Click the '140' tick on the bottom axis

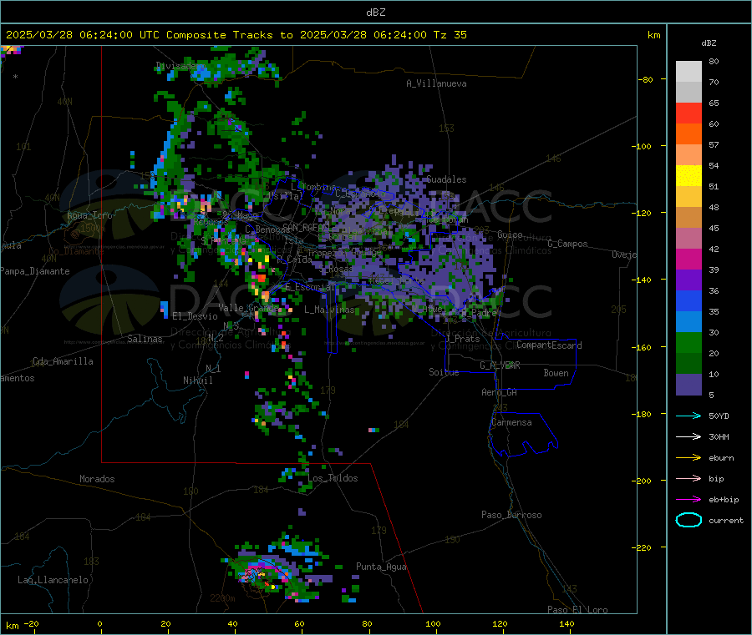click(x=567, y=623)
